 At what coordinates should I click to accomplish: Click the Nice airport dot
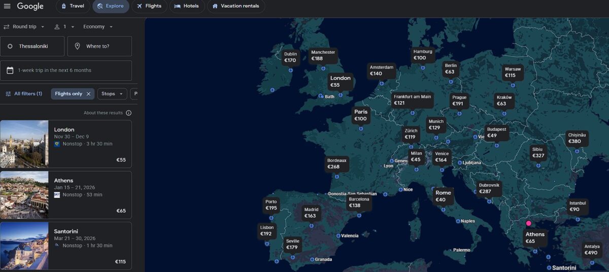point(400,190)
